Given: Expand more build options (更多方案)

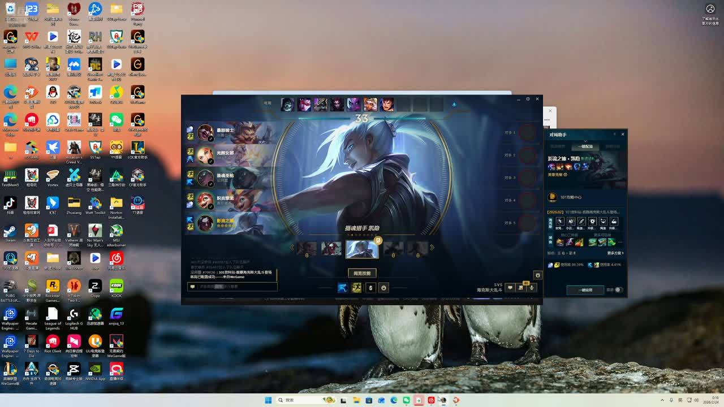Looking at the screenshot, I should click(615, 253).
